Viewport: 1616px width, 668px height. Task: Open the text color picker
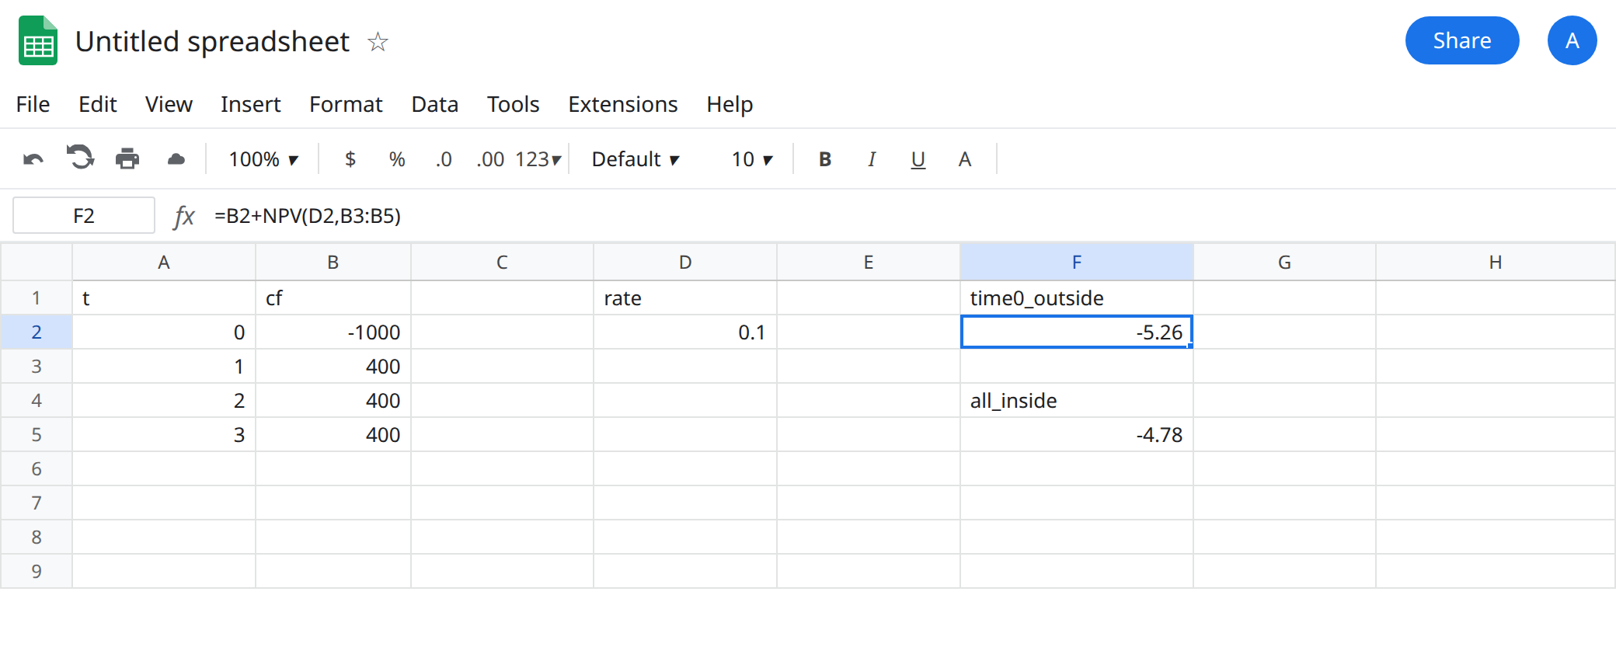click(x=965, y=159)
